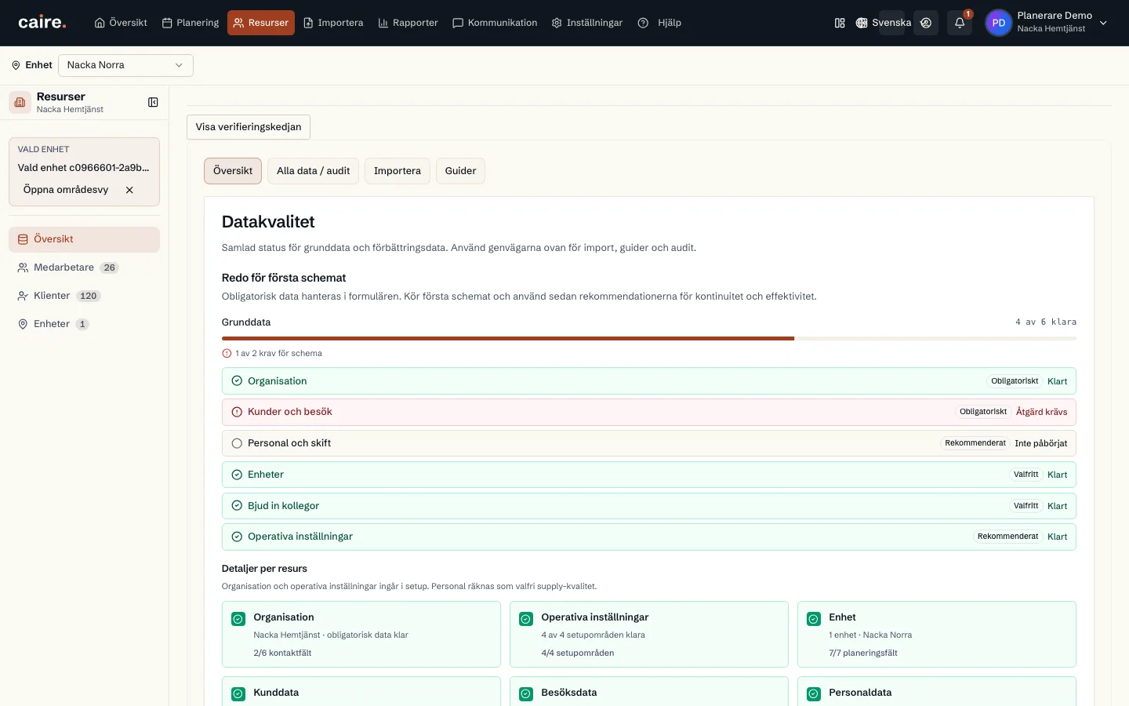Click the location pin icon beside Enhet
The image size is (1129, 706).
tap(16, 65)
